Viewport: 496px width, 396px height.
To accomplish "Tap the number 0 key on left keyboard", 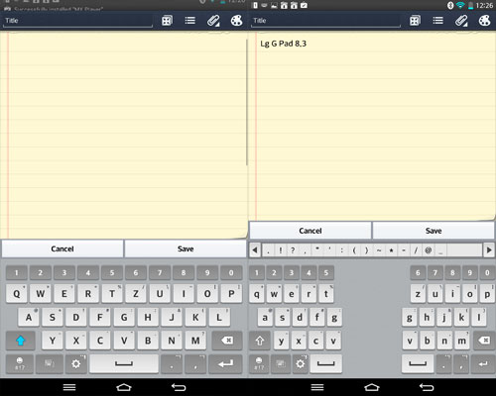I will tap(231, 272).
